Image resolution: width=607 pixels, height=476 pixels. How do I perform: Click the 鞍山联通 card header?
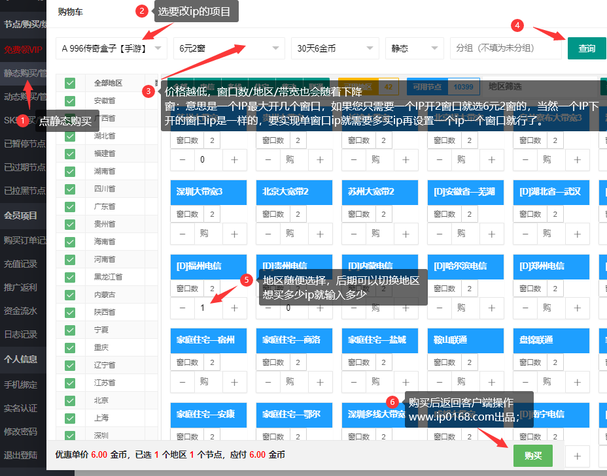pyautogui.click(x=466, y=340)
